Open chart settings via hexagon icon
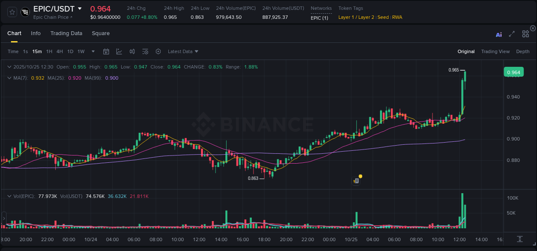 coord(158,51)
